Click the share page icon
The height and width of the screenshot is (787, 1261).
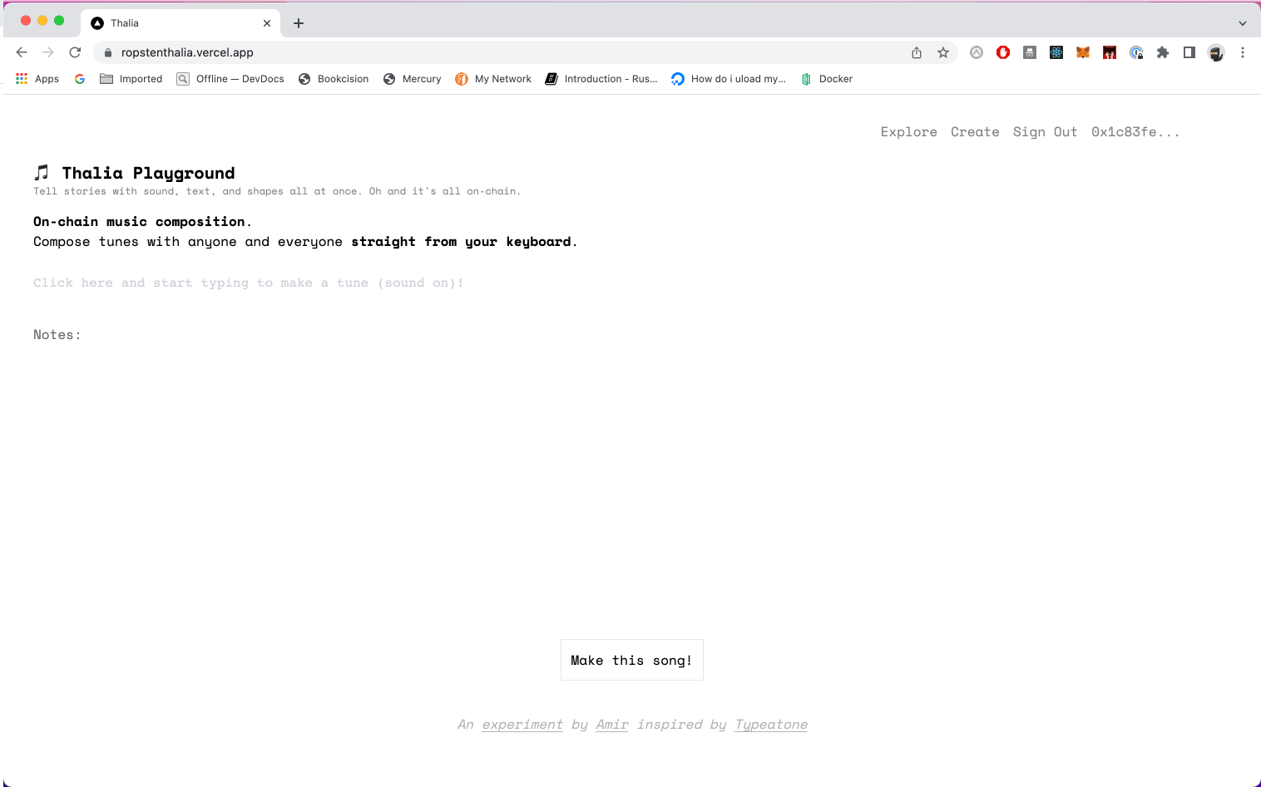pos(917,52)
